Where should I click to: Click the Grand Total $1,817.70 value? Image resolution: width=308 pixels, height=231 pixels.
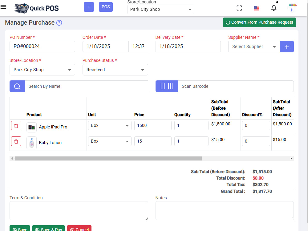(x=262, y=191)
